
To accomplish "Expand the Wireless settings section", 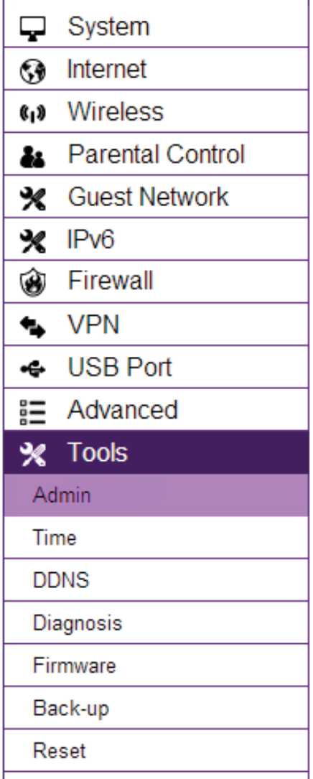I will click(156, 111).
